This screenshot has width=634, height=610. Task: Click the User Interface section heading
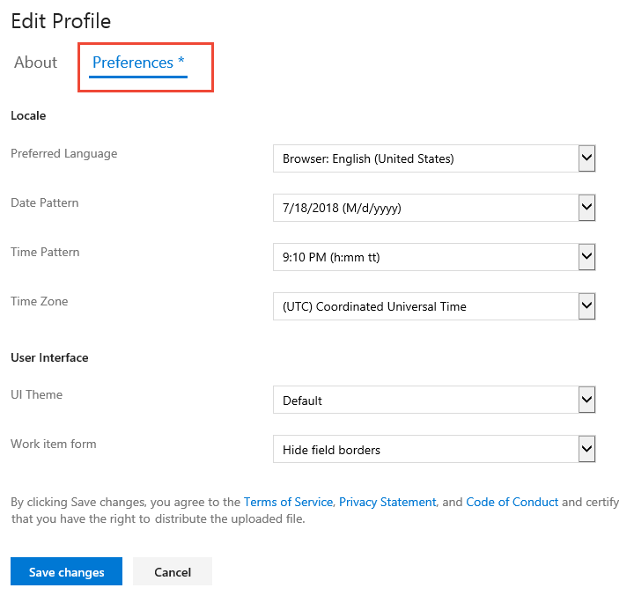click(x=49, y=357)
